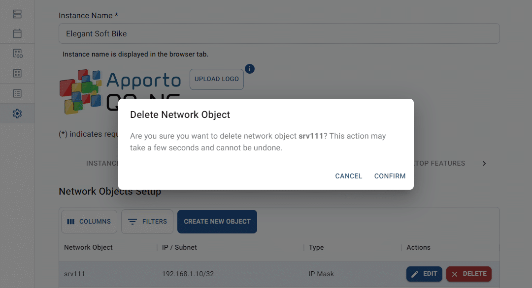Expand Desktop Features with the right chevron

point(484,163)
